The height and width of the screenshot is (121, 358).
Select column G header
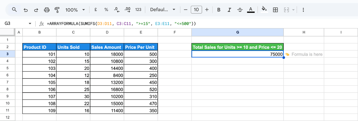coord(237,32)
